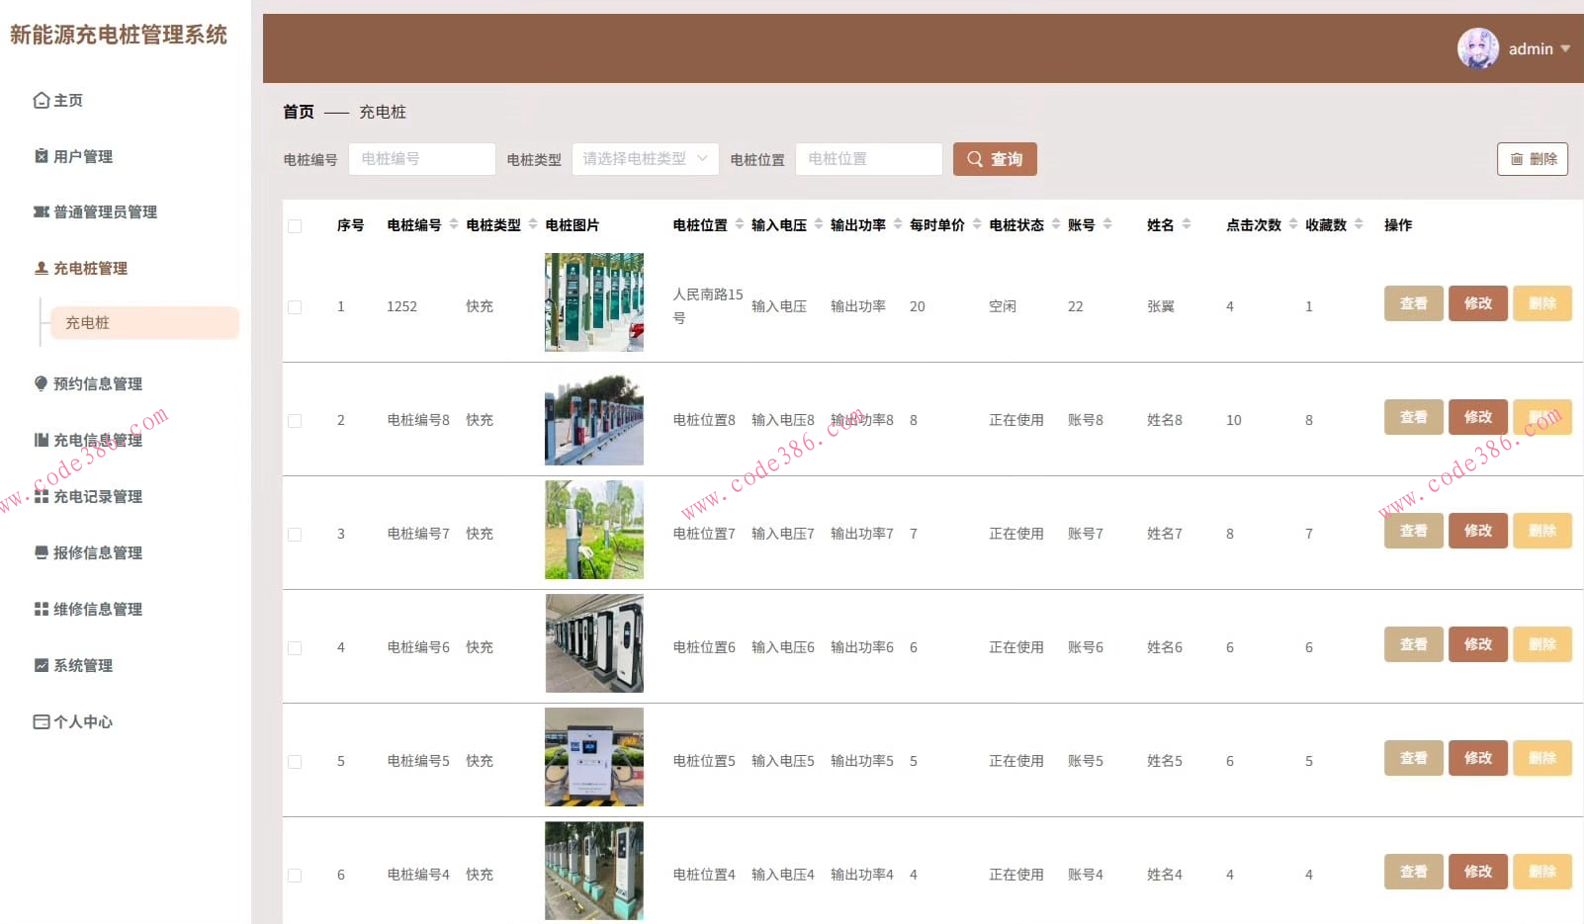Toggle the select-all checkbox in table header
The image size is (1584, 924).
point(295,226)
